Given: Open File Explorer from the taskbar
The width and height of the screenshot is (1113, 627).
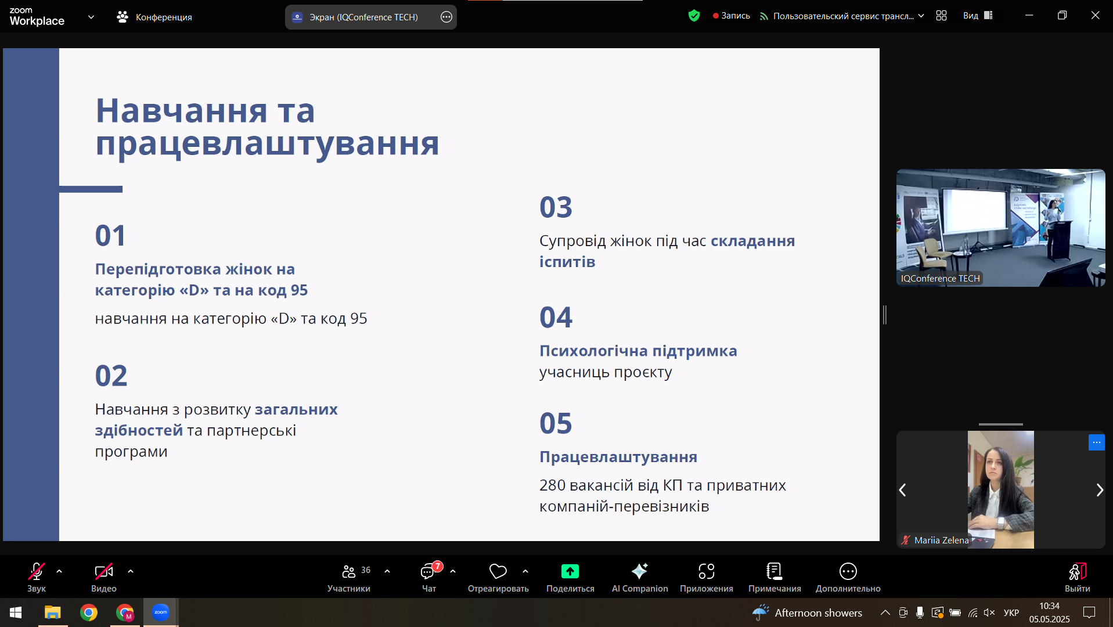Looking at the screenshot, I should click(53, 612).
